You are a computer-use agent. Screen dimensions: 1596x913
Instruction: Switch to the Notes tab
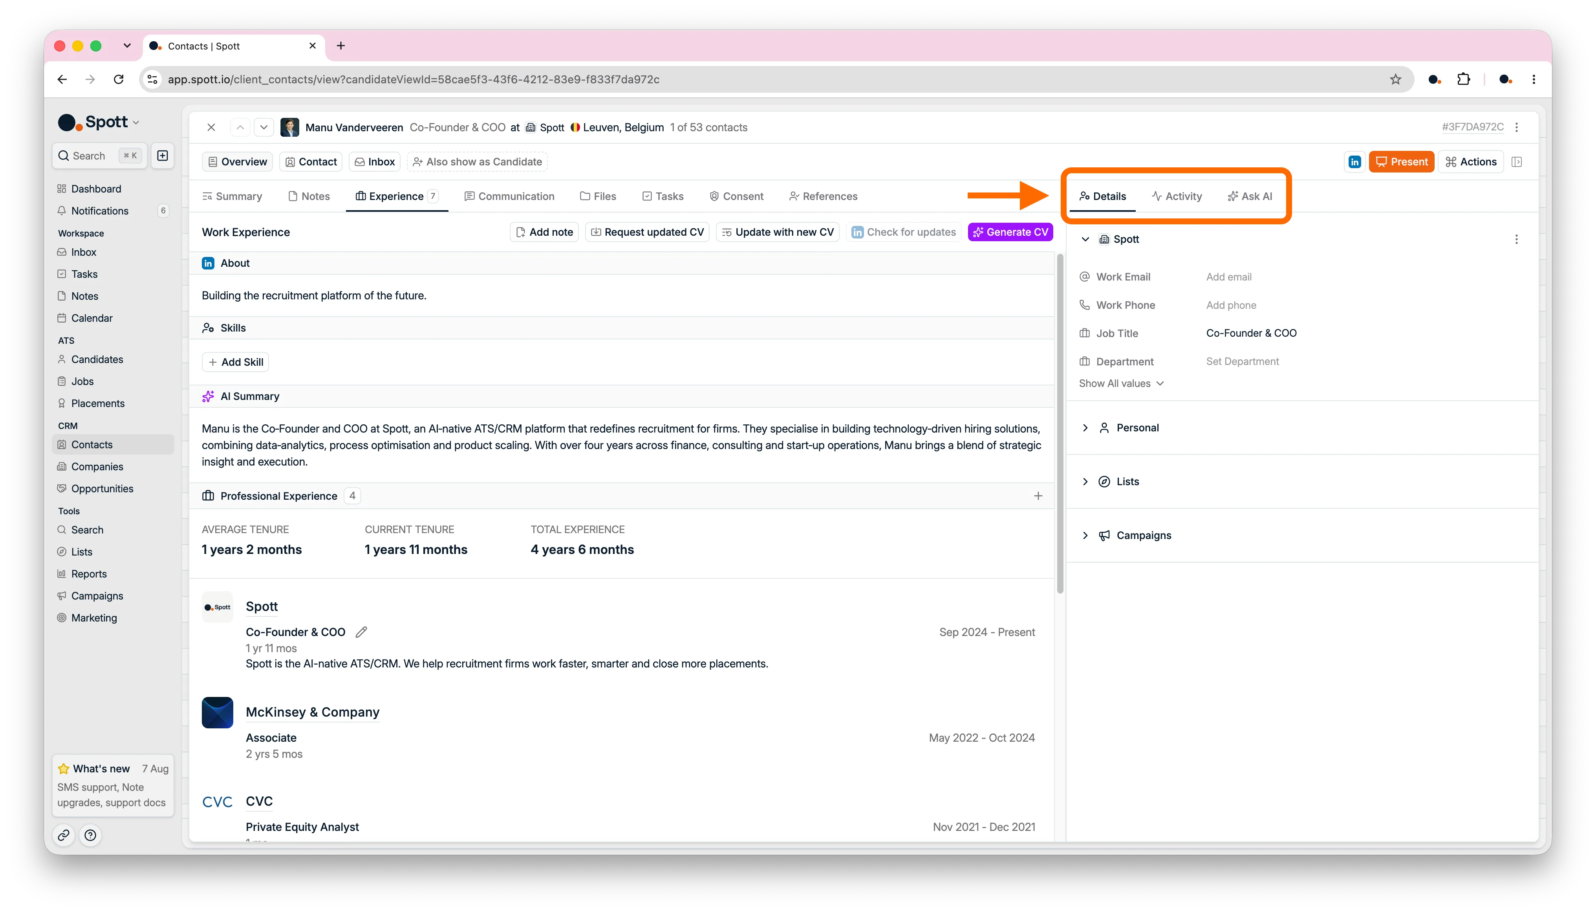(x=309, y=196)
